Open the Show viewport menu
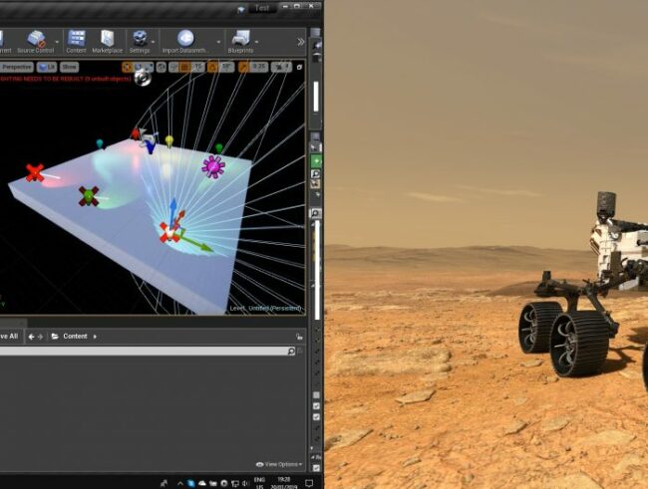 click(x=69, y=67)
